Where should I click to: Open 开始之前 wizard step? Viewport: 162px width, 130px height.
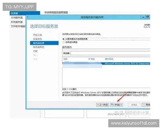click(x=38, y=35)
